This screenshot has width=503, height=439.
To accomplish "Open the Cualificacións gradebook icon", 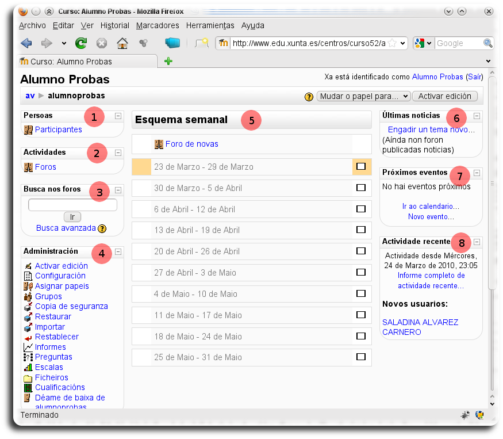I will coord(26,387).
